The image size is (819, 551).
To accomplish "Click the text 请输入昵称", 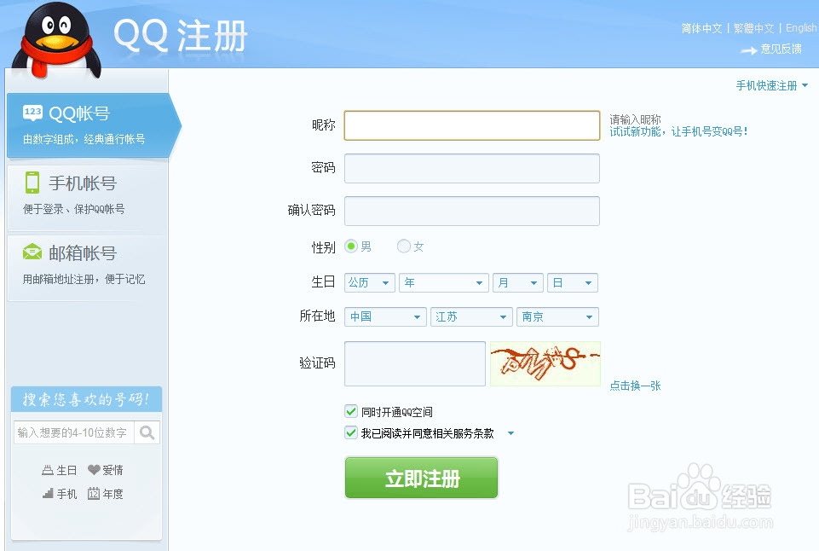I will point(635,119).
